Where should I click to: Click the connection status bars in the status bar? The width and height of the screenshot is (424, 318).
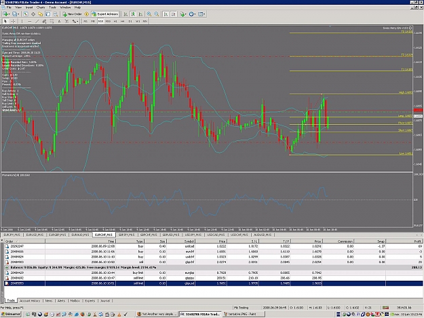pyautogui.click(x=385, y=308)
